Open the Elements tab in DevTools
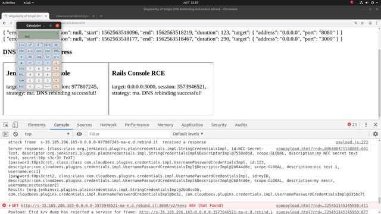The height and width of the screenshot is (214, 381). [x=37, y=125]
